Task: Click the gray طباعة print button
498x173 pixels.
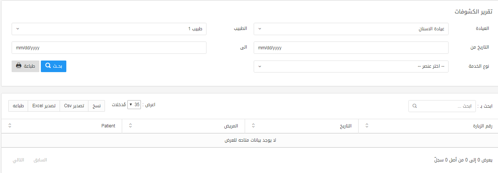Action: [x=25, y=66]
